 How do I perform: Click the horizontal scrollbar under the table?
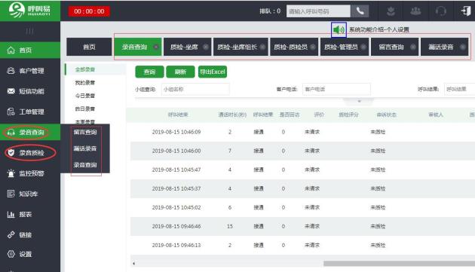[399, 264]
